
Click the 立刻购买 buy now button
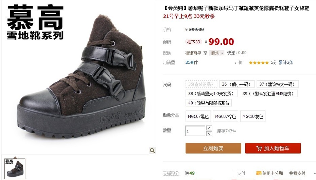tap(213, 148)
